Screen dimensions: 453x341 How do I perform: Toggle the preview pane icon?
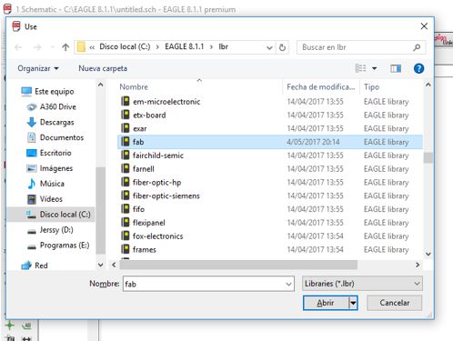[x=396, y=69]
